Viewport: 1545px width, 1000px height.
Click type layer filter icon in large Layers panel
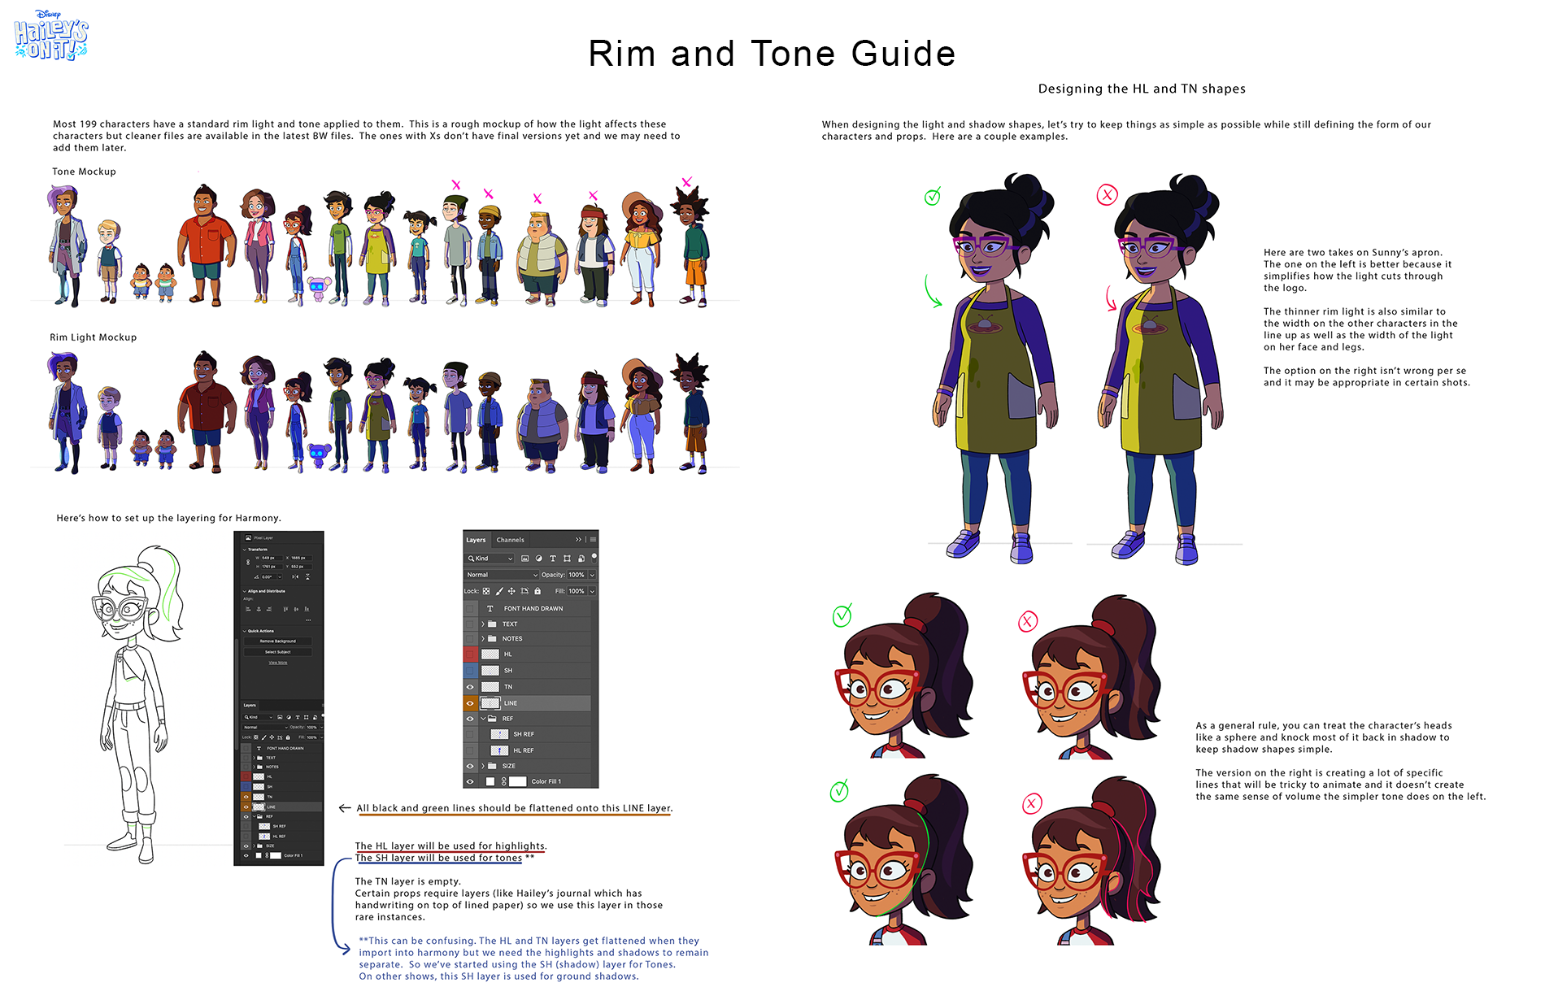pyautogui.click(x=553, y=559)
